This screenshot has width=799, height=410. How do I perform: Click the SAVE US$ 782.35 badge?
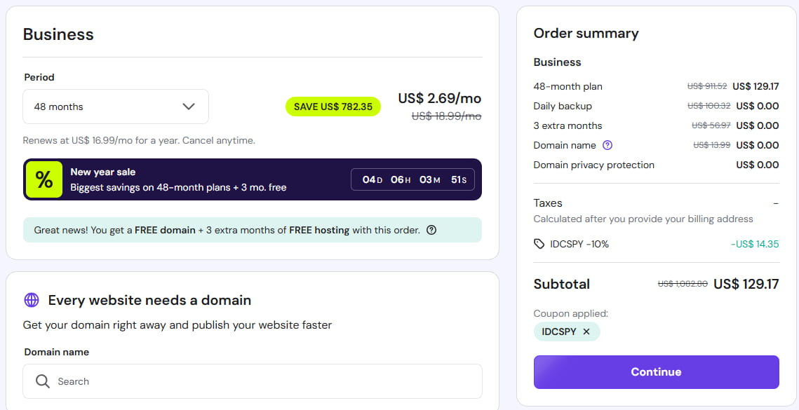click(333, 107)
